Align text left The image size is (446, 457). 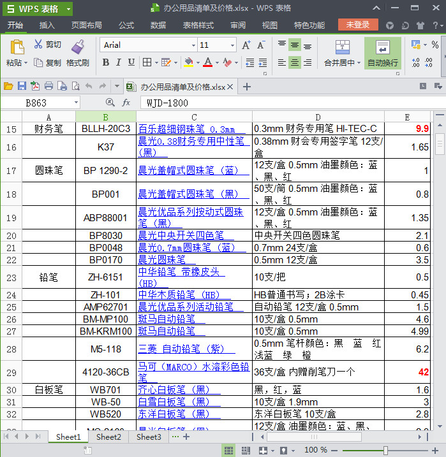click(x=282, y=62)
